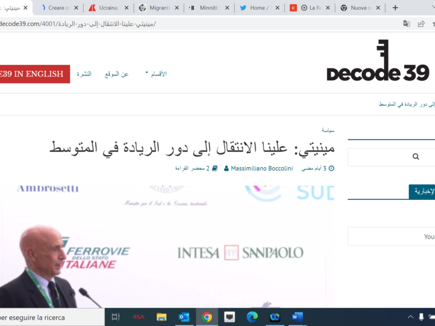The height and width of the screenshot is (326, 435).
Task: Click the Windows taskbar search box
Action: pos(52,317)
